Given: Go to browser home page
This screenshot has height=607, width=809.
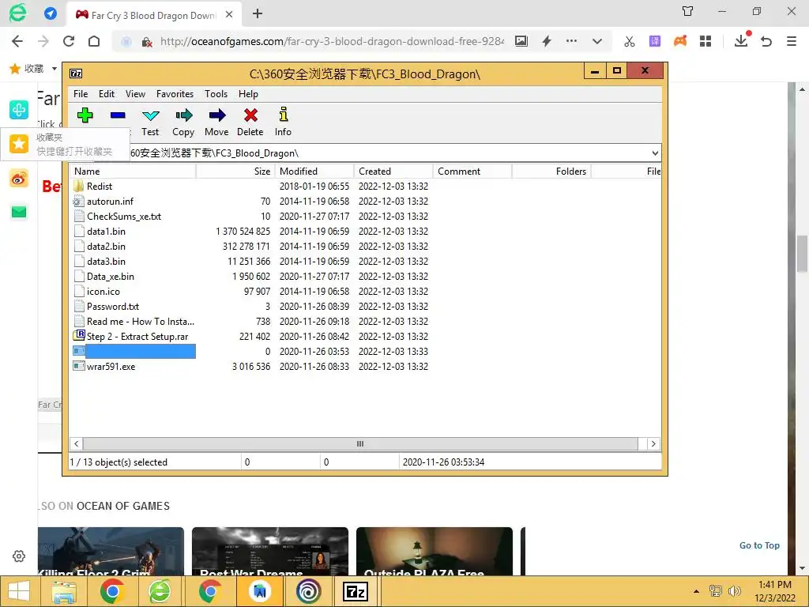Looking at the screenshot, I should [x=94, y=41].
